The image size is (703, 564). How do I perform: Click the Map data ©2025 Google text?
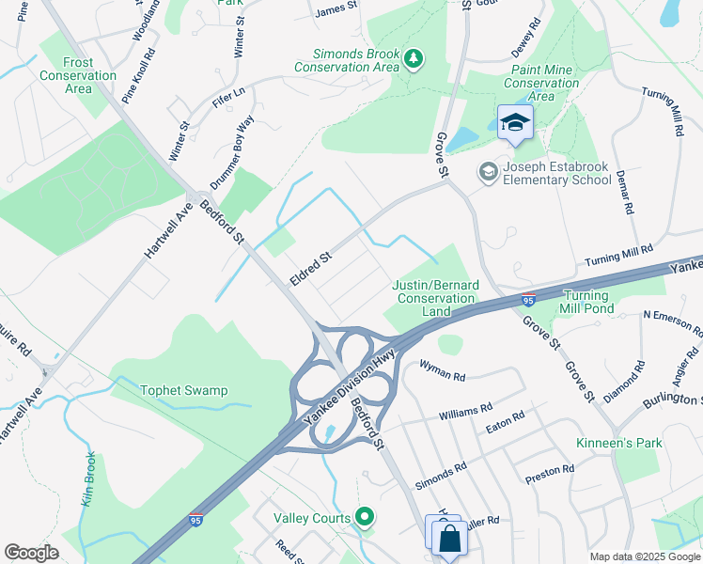coord(645,557)
